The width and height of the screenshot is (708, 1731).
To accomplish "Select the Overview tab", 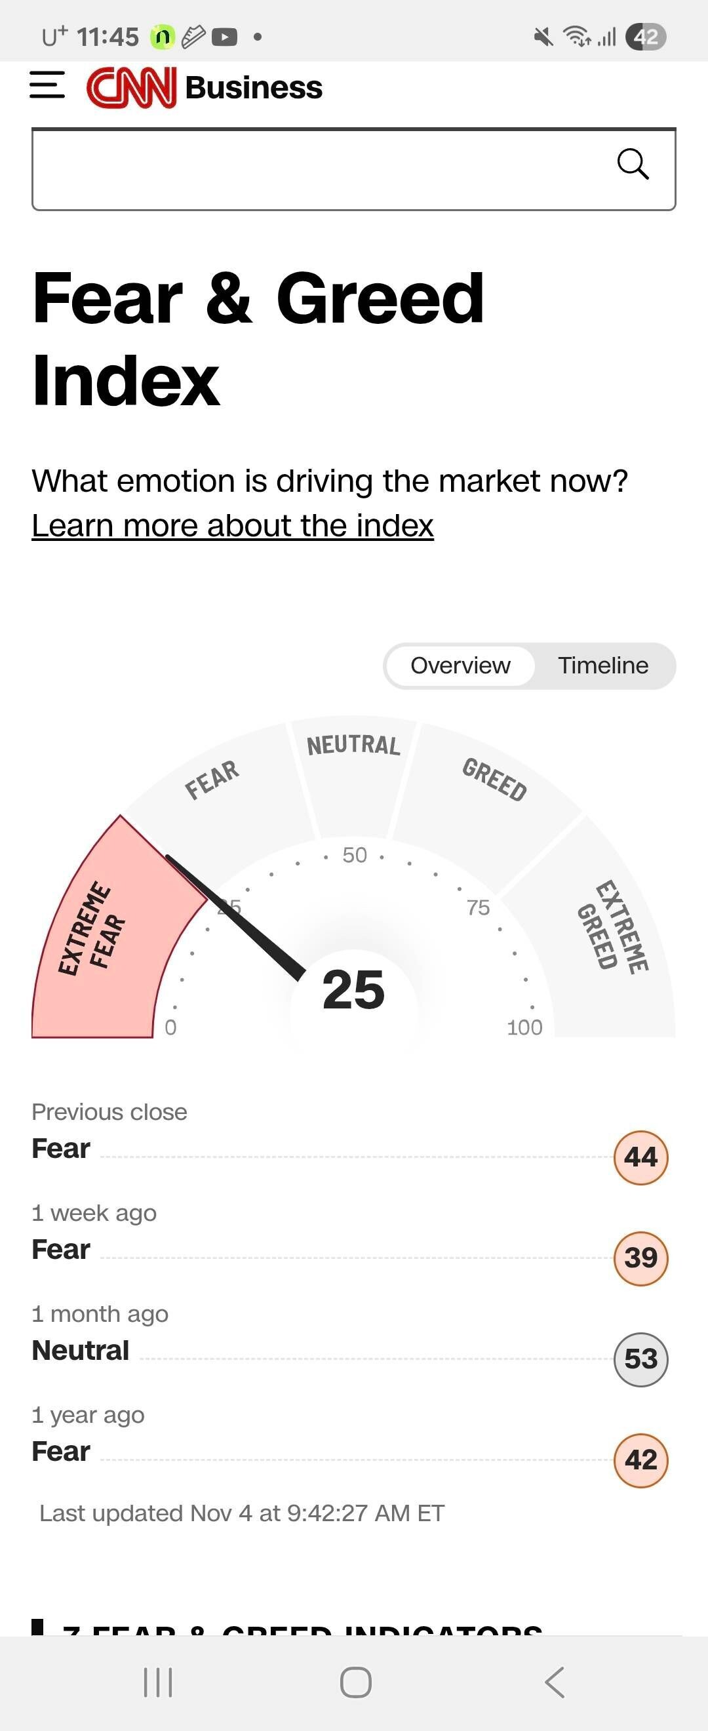I will click(x=460, y=666).
